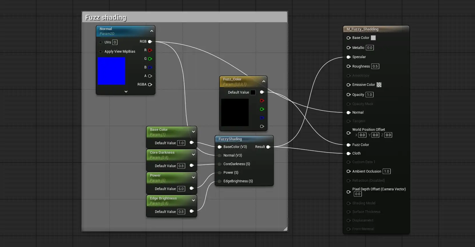The width and height of the screenshot is (475, 247).
Task: Expand the Edge Brightness param node chevron
Action: pyautogui.click(x=193, y=200)
